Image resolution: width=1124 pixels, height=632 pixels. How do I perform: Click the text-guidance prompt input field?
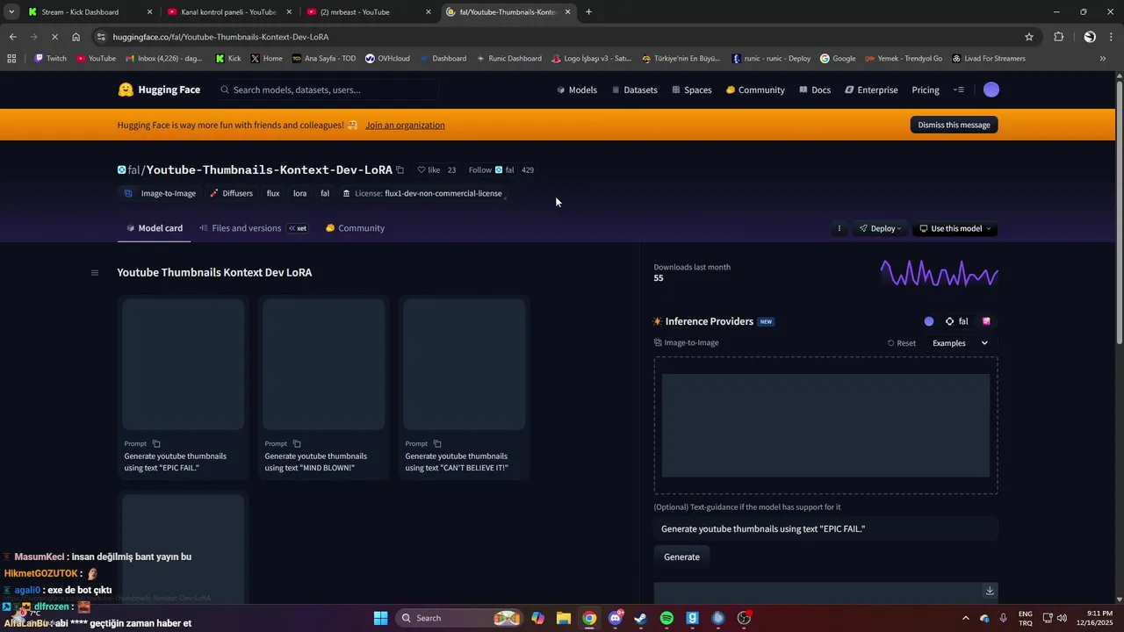(x=825, y=528)
